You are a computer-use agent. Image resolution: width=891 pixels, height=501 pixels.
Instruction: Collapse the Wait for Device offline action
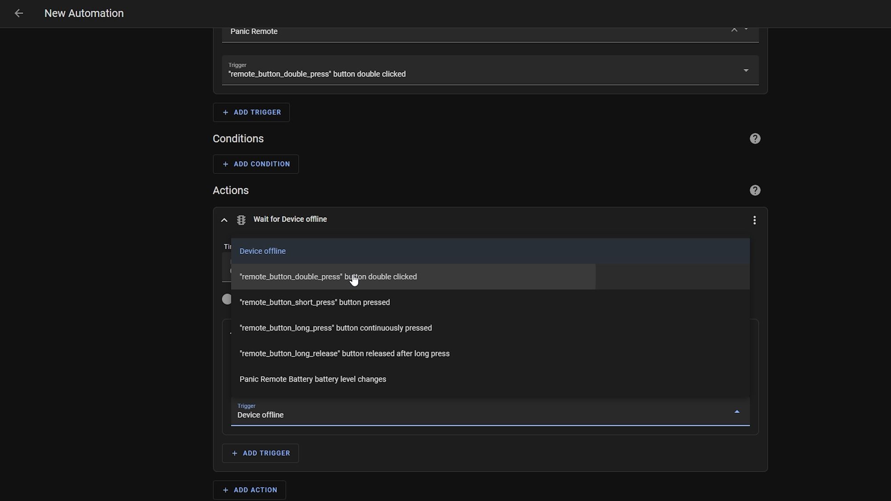pos(225,219)
